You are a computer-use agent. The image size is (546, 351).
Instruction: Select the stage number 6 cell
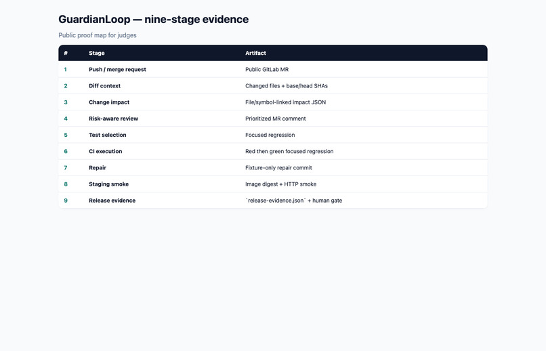(x=66, y=151)
